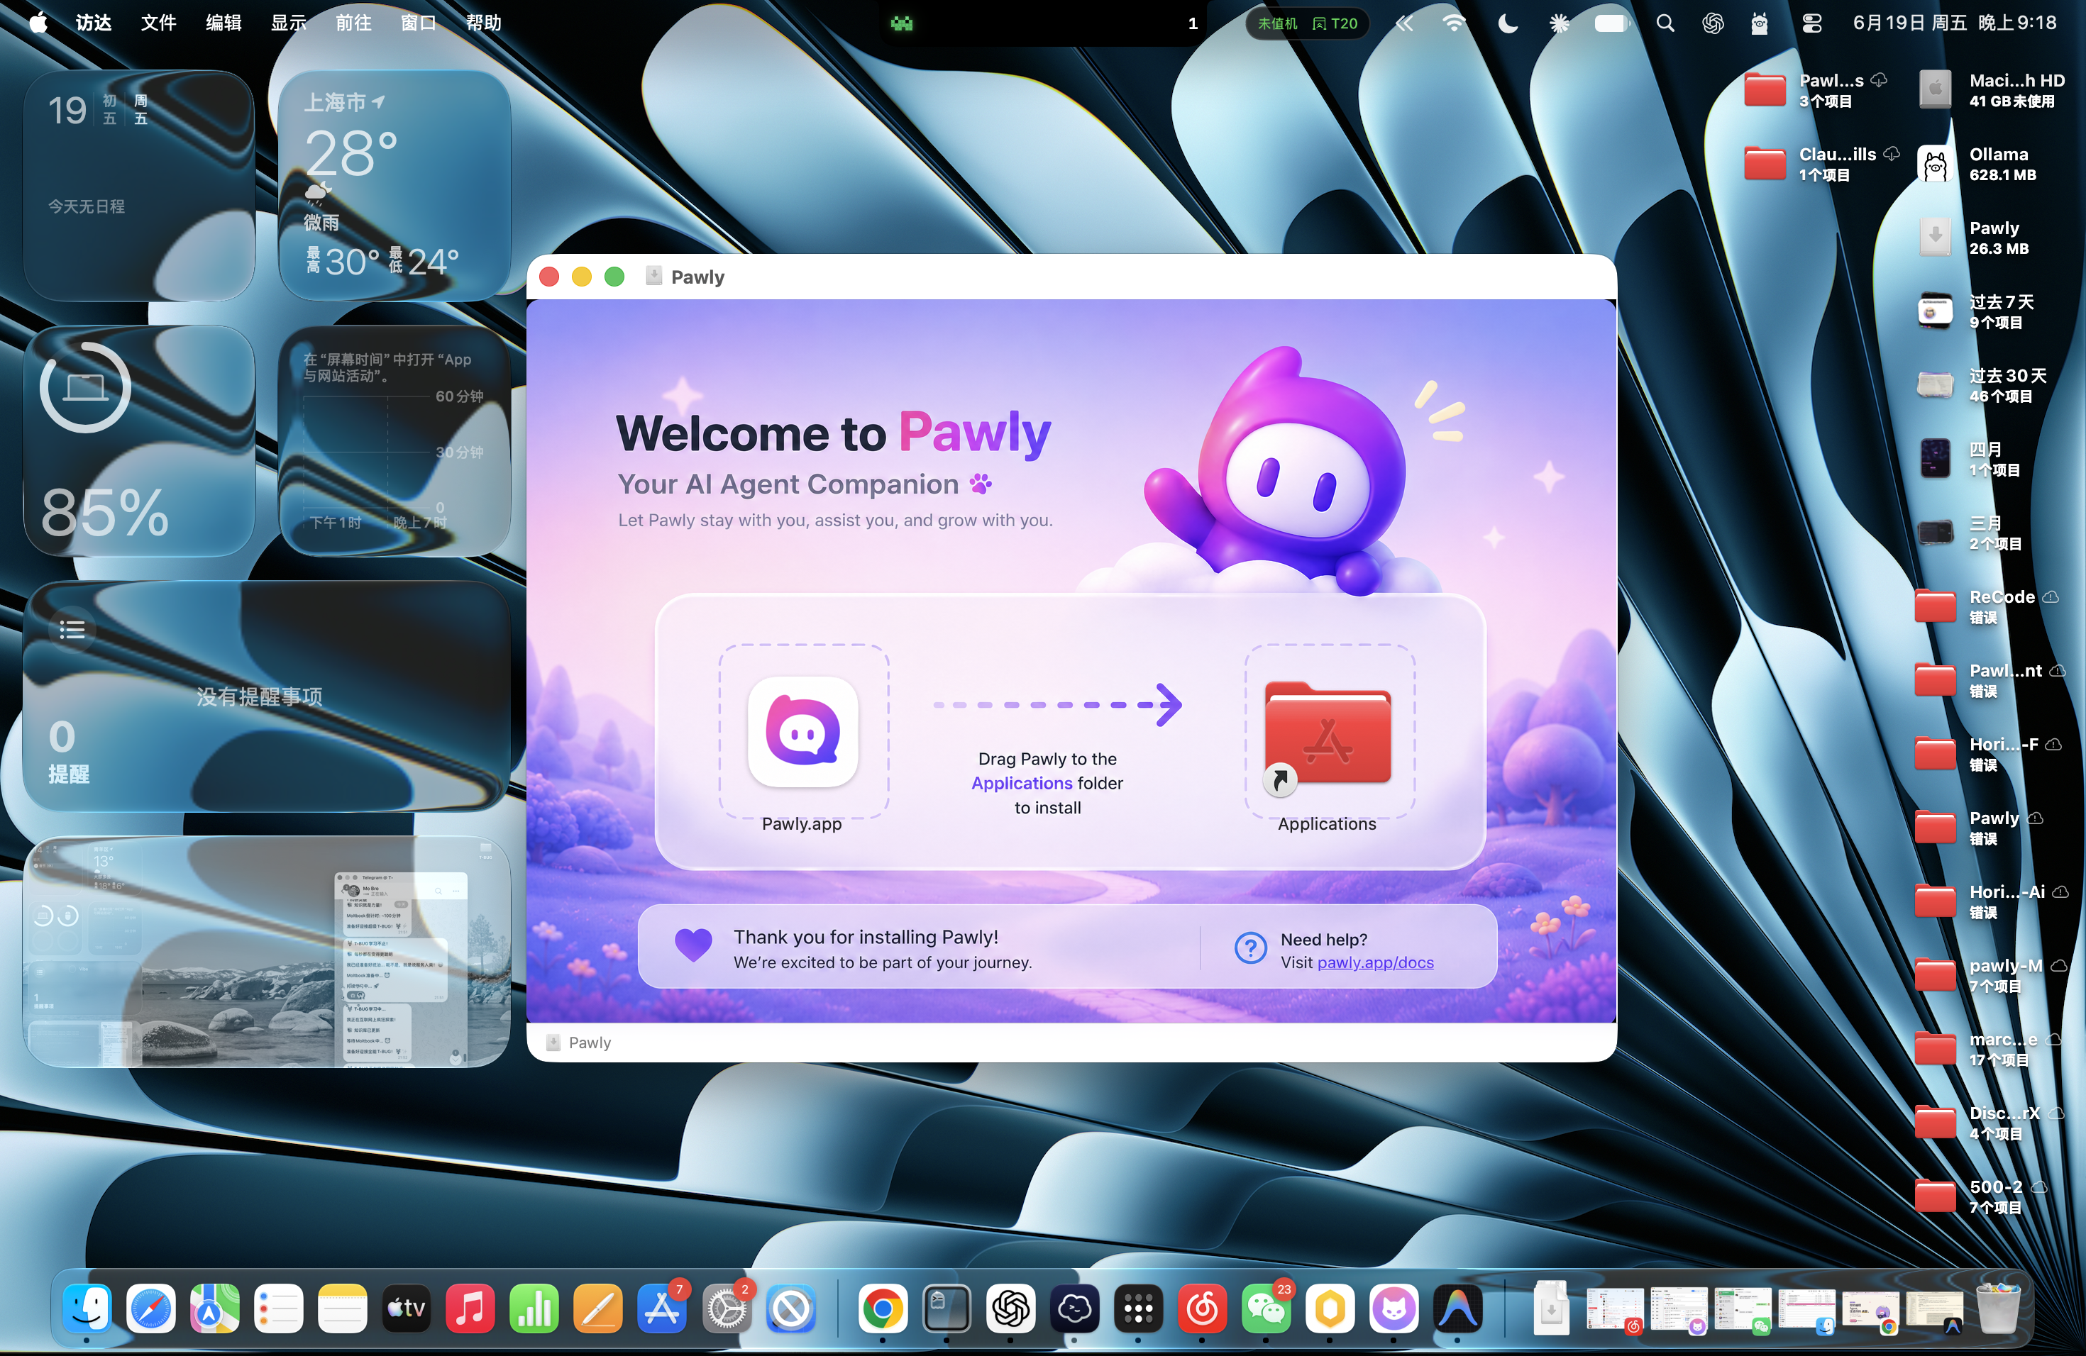This screenshot has width=2086, height=1356.
Task: Click the 上海市 weather widget
Action: point(394,186)
